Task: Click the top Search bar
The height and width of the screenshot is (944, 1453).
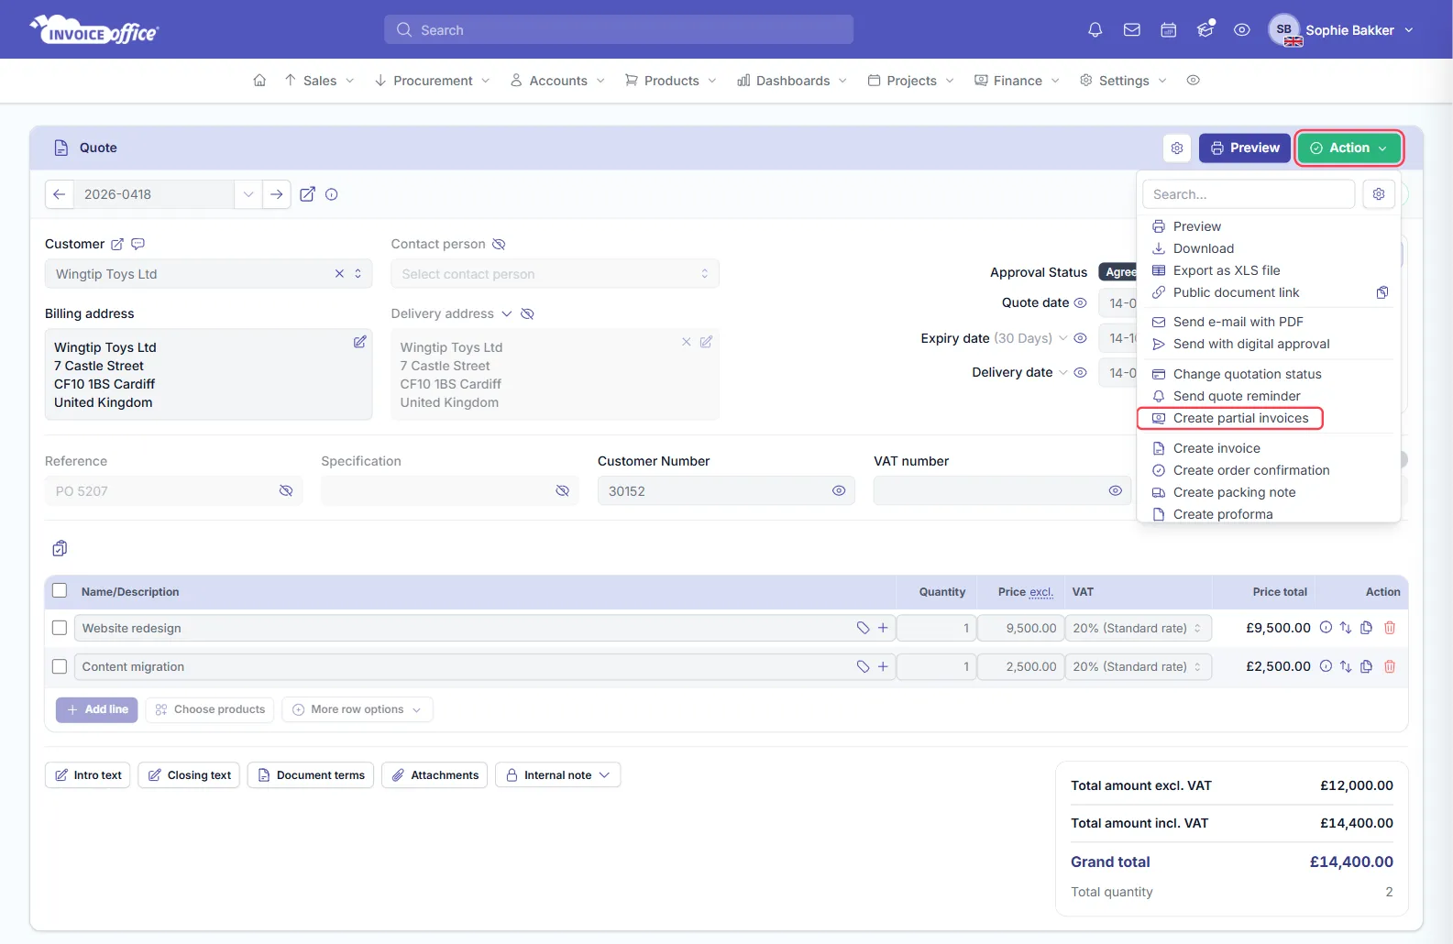Action: 619,30
